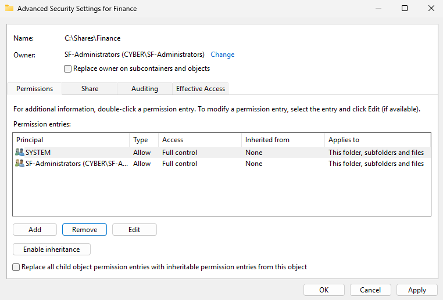Sort entries by Principal column header
The image size is (443, 300).
point(70,140)
